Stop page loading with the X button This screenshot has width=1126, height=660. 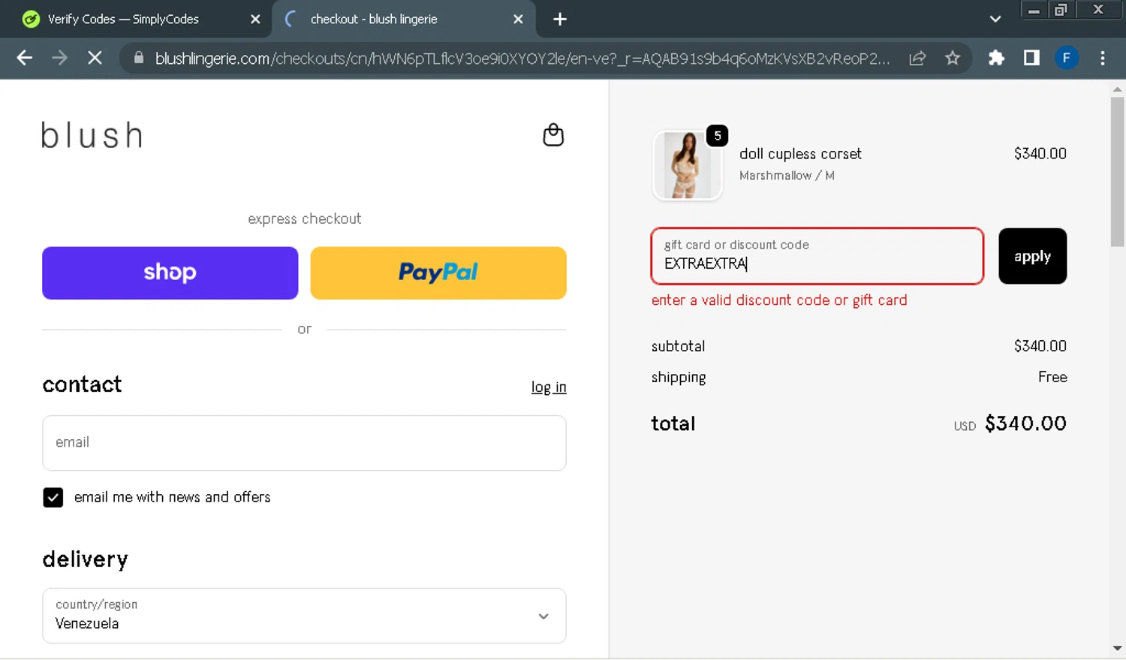coord(95,58)
